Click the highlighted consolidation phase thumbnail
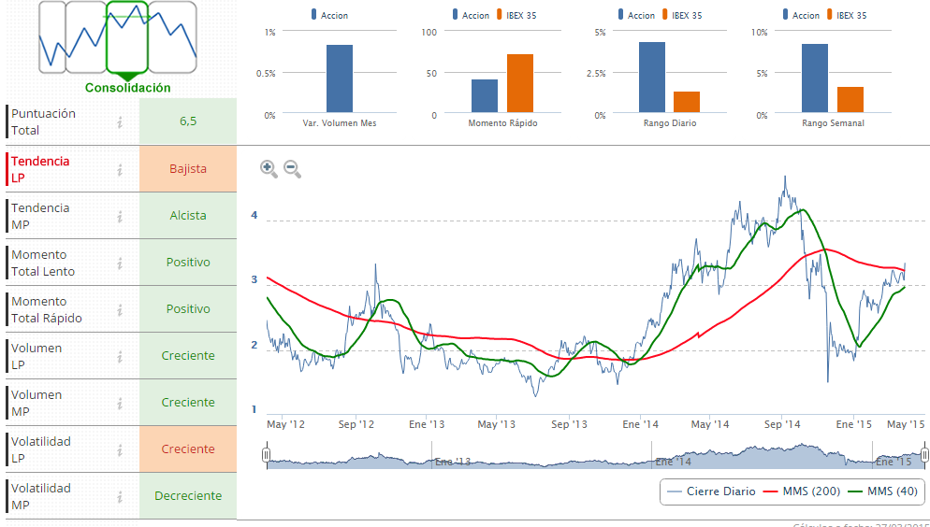The height and width of the screenshot is (527, 930). pyautogui.click(x=127, y=37)
